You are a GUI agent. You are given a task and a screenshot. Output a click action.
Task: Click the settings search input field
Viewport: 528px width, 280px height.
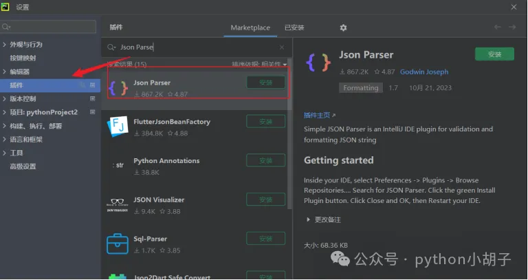coord(48,27)
